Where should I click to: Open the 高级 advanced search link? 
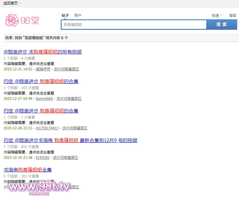(x=233, y=15)
